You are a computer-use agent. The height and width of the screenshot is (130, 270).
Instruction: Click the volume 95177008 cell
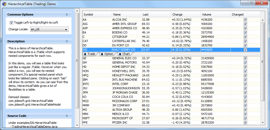[x=215, y=84]
